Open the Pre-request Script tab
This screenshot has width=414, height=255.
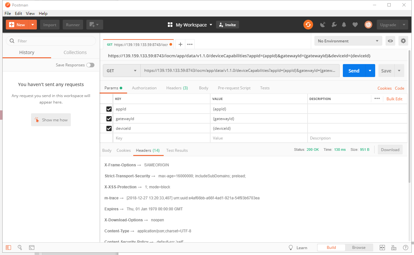click(x=234, y=88)
